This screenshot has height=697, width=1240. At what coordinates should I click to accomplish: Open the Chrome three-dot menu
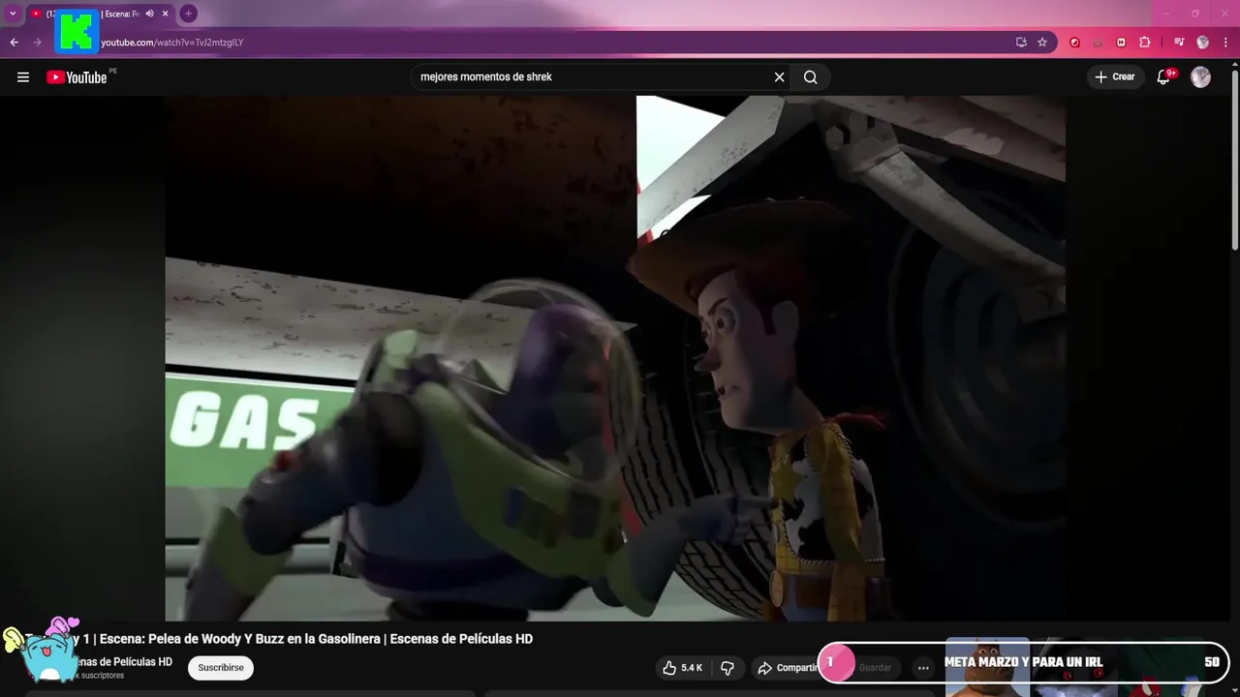1225,43
